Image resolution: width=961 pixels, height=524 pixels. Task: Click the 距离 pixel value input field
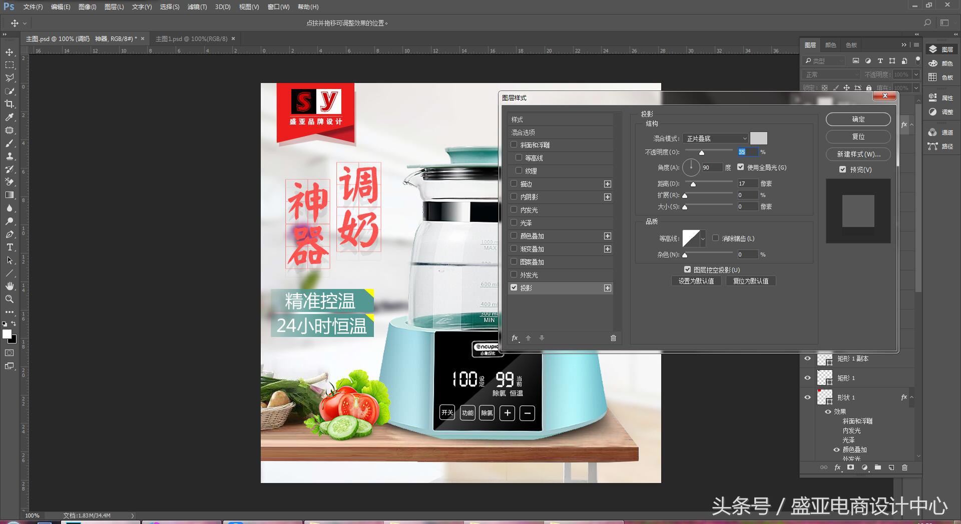tap(747, 183)
